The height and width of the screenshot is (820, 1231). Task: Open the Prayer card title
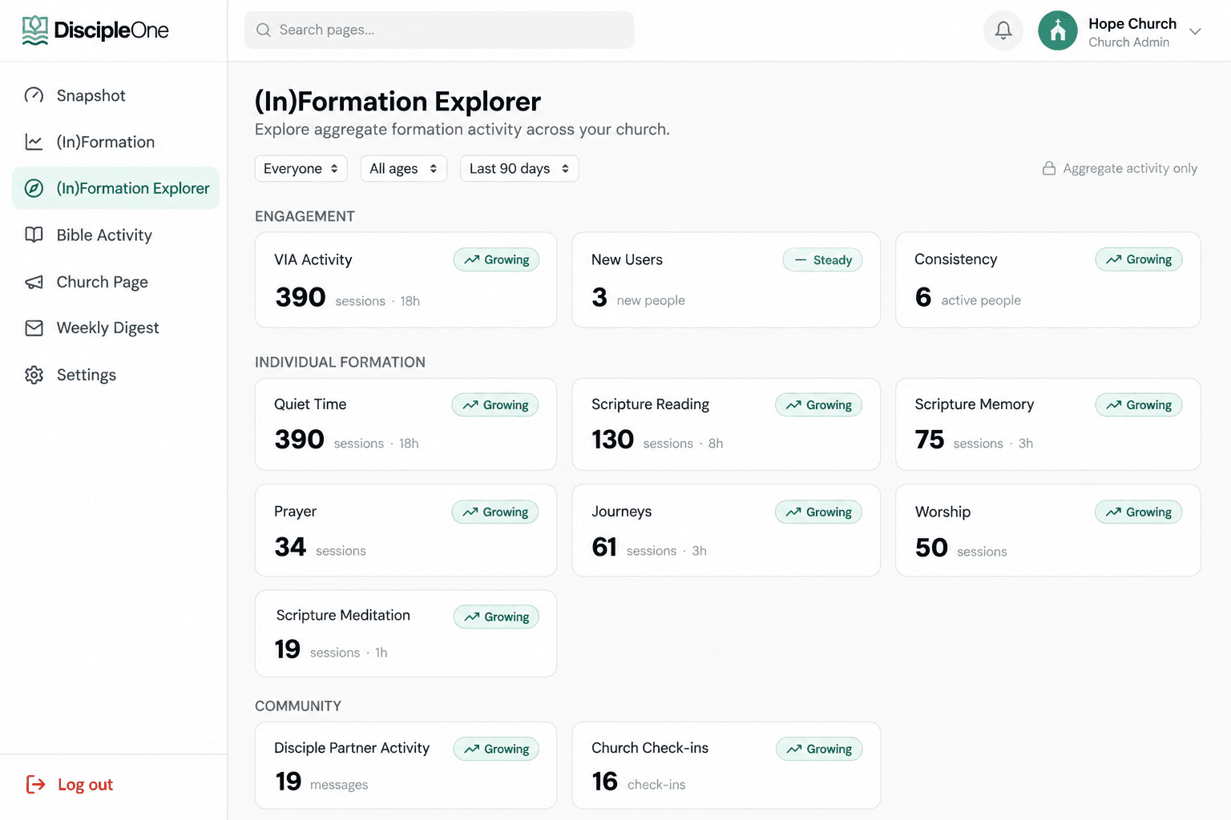(x=295, y=512)
